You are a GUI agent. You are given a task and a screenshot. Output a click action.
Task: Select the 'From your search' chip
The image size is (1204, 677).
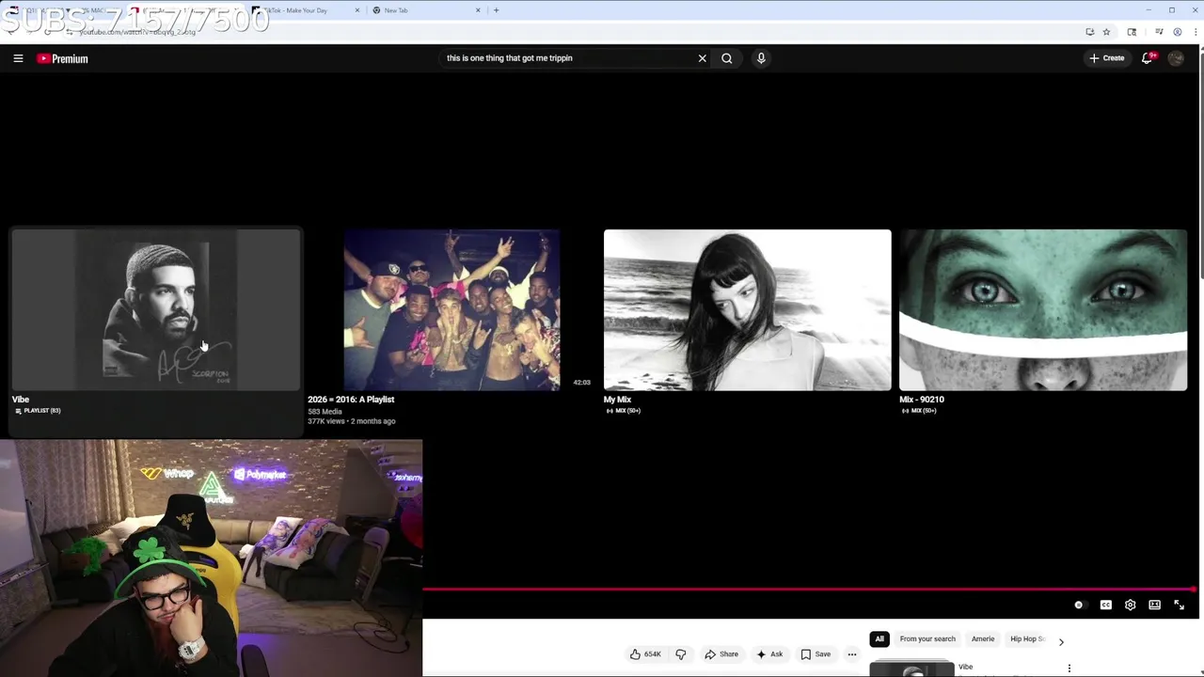(x=927, y=639)
